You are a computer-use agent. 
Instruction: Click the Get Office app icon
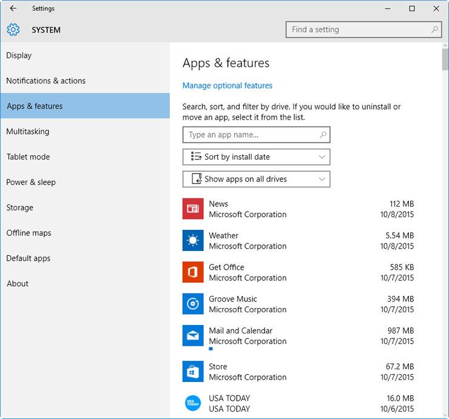193,272
